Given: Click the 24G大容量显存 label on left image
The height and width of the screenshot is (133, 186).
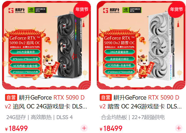Looking at the screenshot, I should click(25, 52).
